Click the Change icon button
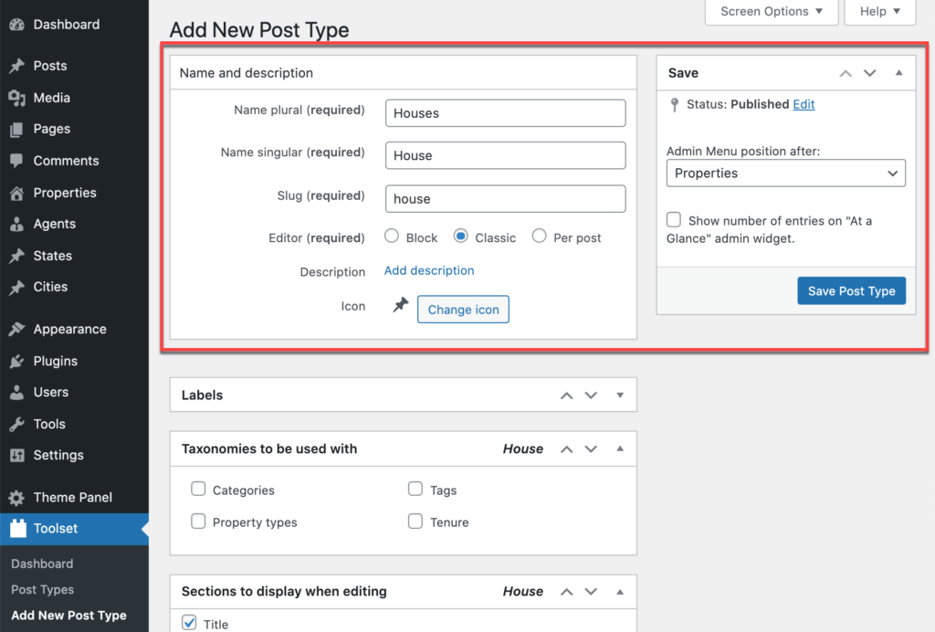Image resolution: width=935 pixels, height=632 pixels. (x=463, y=310)
